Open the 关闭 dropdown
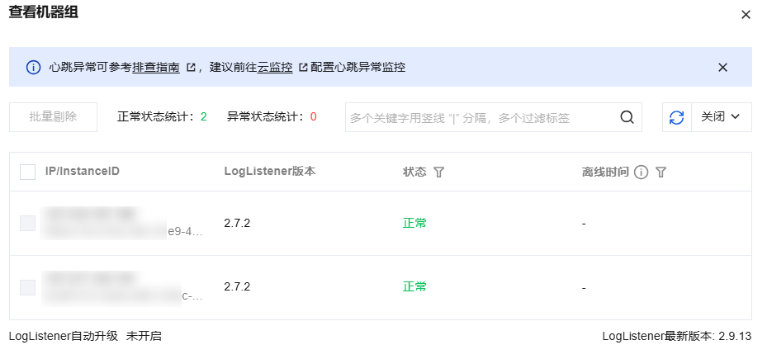Viewport: 767px width, 359px height. click(722, 117)
